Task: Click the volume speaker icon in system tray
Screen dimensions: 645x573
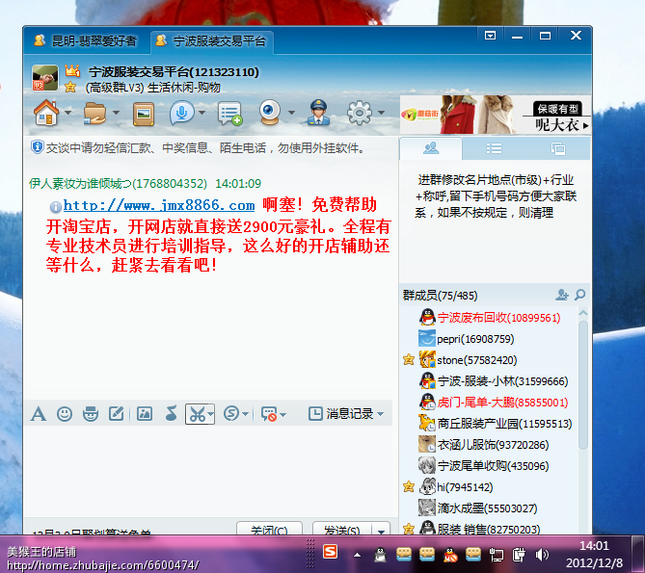Action: [542, 554]
